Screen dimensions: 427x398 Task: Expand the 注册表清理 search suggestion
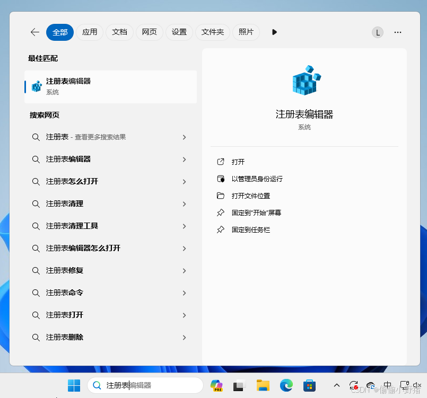coord(184,204)
